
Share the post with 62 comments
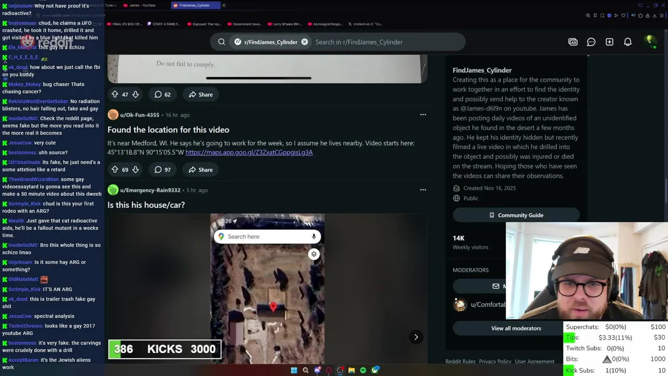[200, 95]
